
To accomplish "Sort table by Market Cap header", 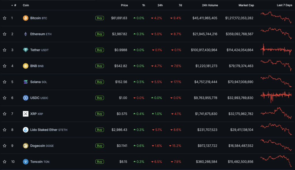I will click(x=246, y=5).
